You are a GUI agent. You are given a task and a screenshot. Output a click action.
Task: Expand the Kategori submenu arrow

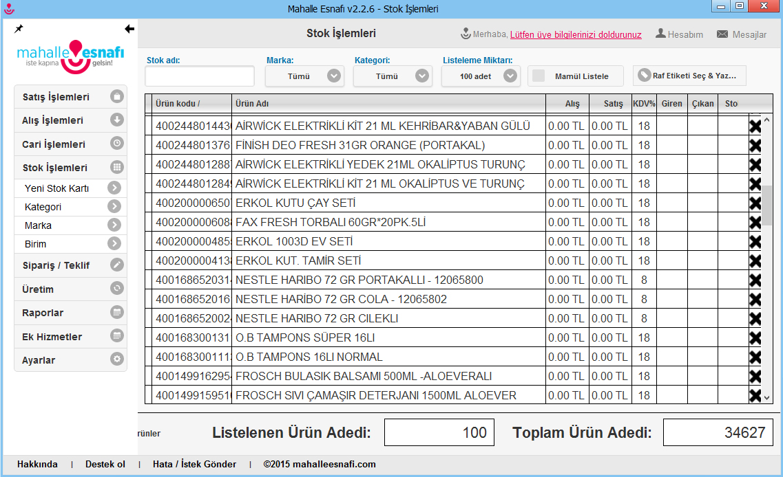point(114,206)
